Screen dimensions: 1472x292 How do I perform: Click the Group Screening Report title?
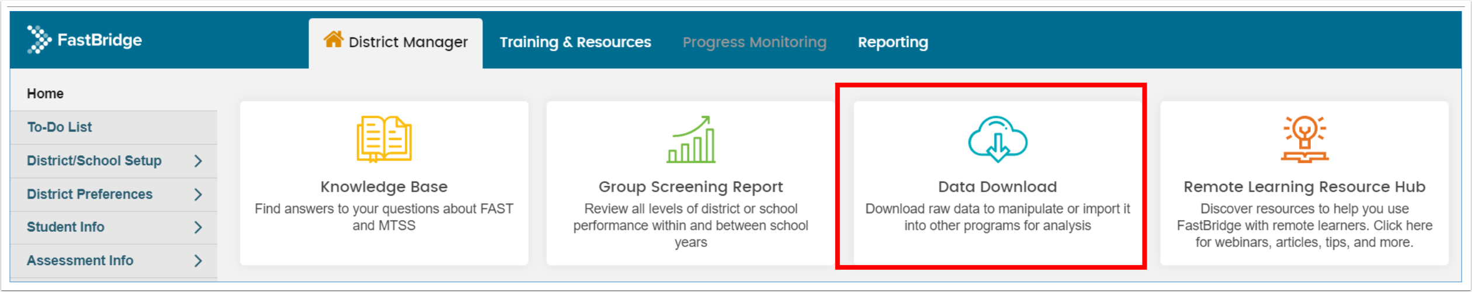[690, 187]
